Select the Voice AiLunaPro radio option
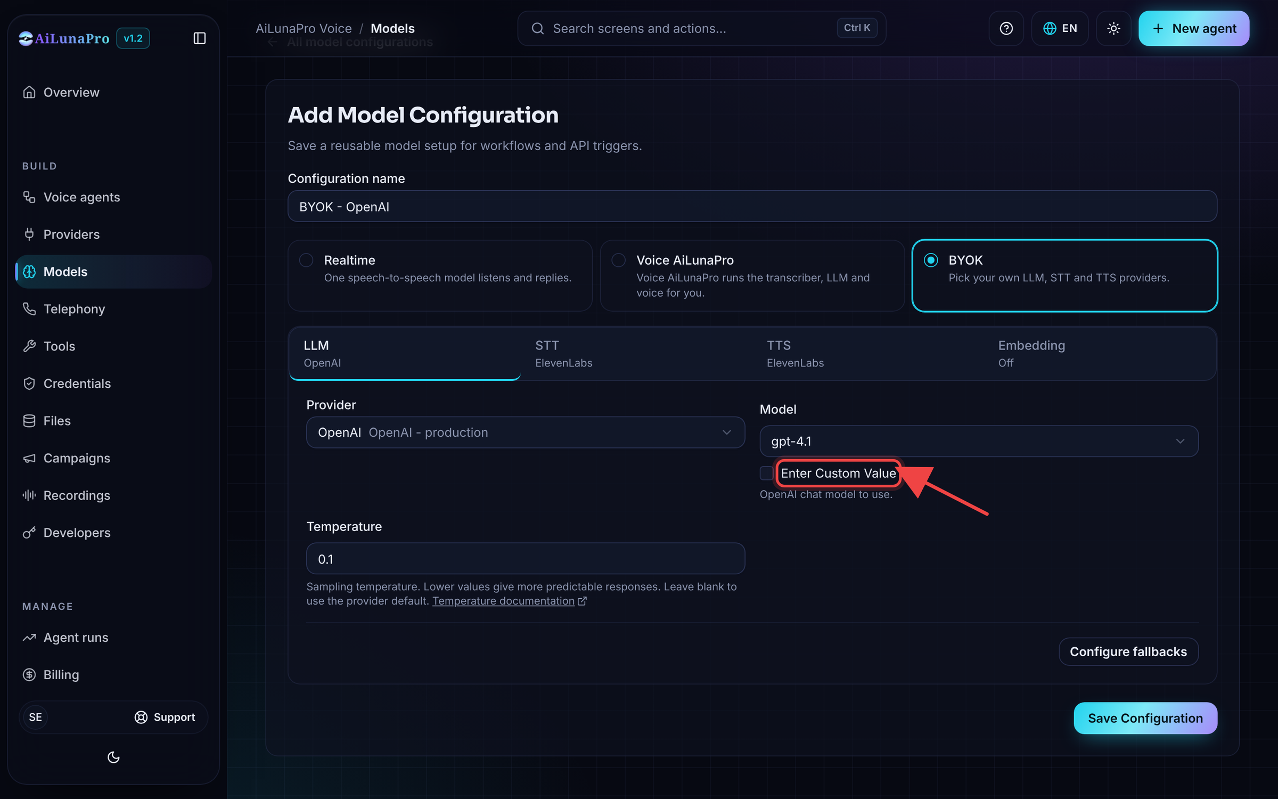Image resolution: width=1278 pixels, height=799 pixels. click(618, 260)
